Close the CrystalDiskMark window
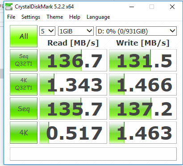Image resolution: width=183 pixels, height=166 pixels. pos(172,7)
